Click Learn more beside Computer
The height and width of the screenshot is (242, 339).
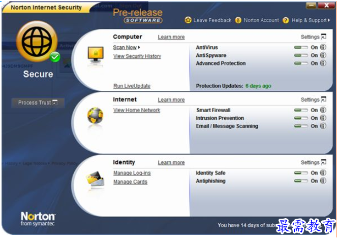pos(171,37)
